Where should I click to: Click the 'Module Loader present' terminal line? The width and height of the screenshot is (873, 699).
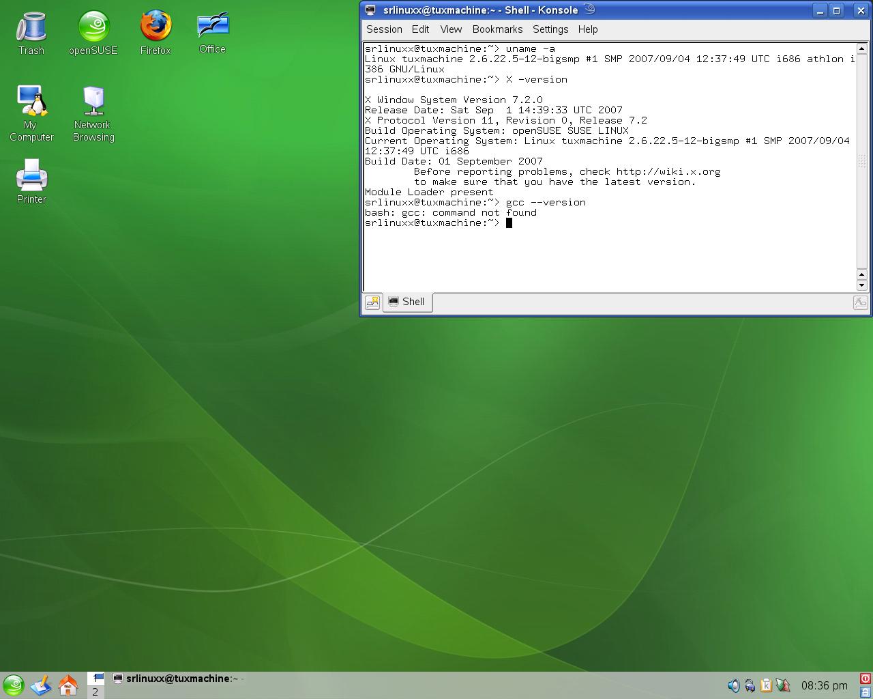(x=429, y=192)
